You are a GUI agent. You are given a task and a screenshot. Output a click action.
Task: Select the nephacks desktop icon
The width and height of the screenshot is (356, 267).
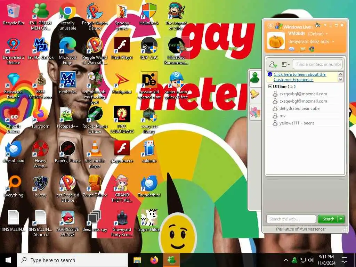pos(68,83)
